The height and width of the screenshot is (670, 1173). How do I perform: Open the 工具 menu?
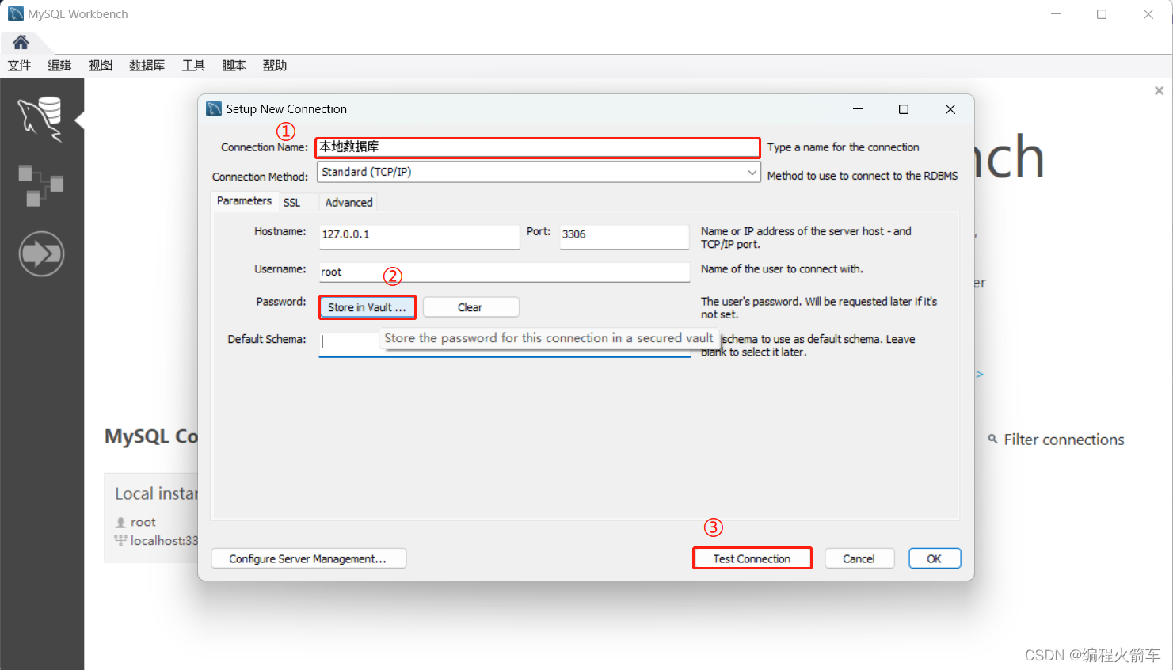pos(193,65)
